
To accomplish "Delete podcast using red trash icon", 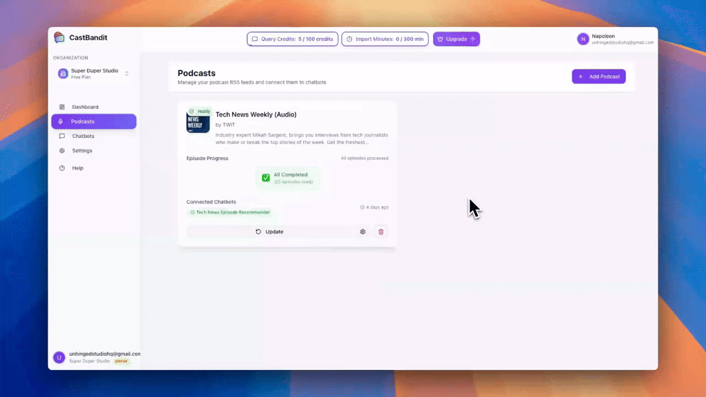I will 381,232.
